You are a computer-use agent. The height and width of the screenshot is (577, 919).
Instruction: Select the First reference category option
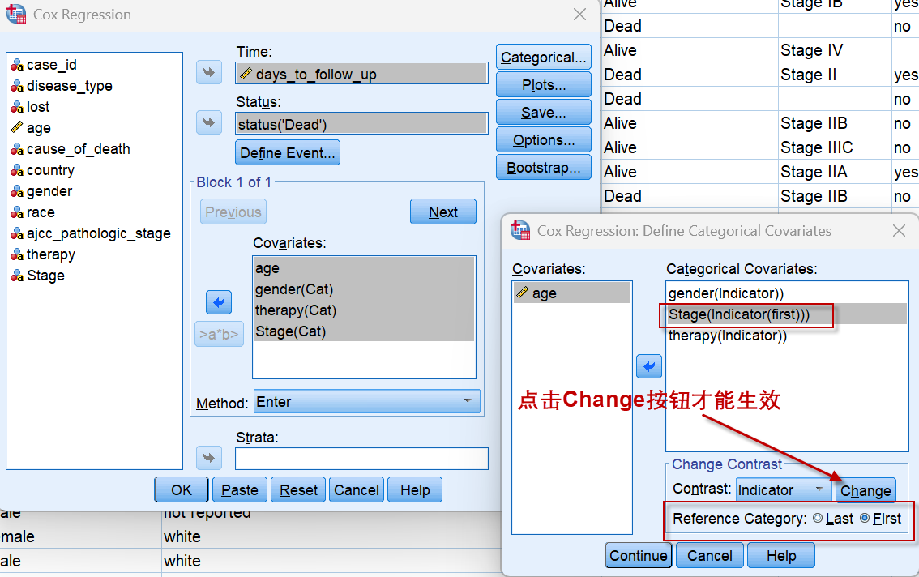click(x=865, y=519)
